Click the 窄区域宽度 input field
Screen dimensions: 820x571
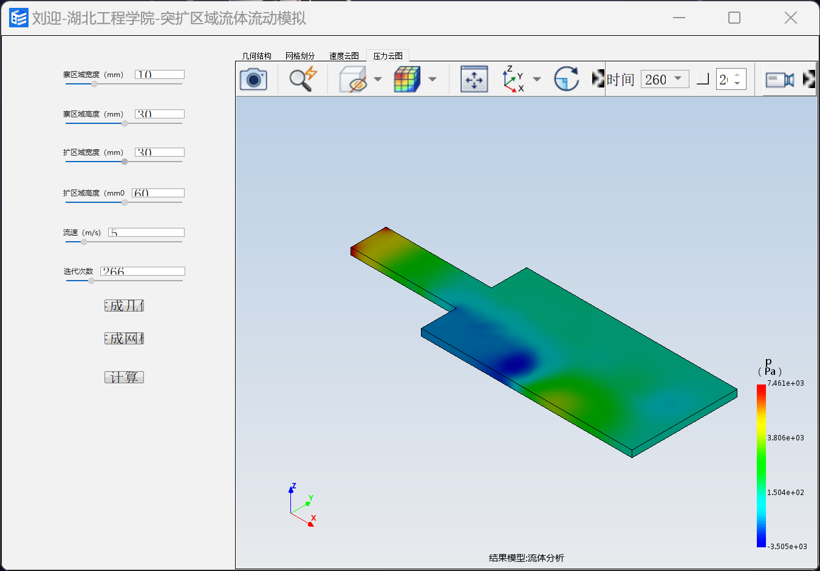pyautogui.click(x=160, y=74)
